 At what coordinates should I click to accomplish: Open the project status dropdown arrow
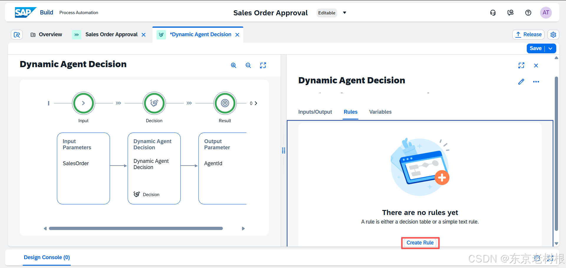coord(345,13)
